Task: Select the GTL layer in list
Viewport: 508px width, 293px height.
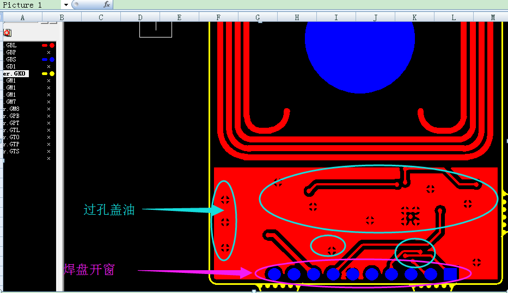Action: (12, 130)
